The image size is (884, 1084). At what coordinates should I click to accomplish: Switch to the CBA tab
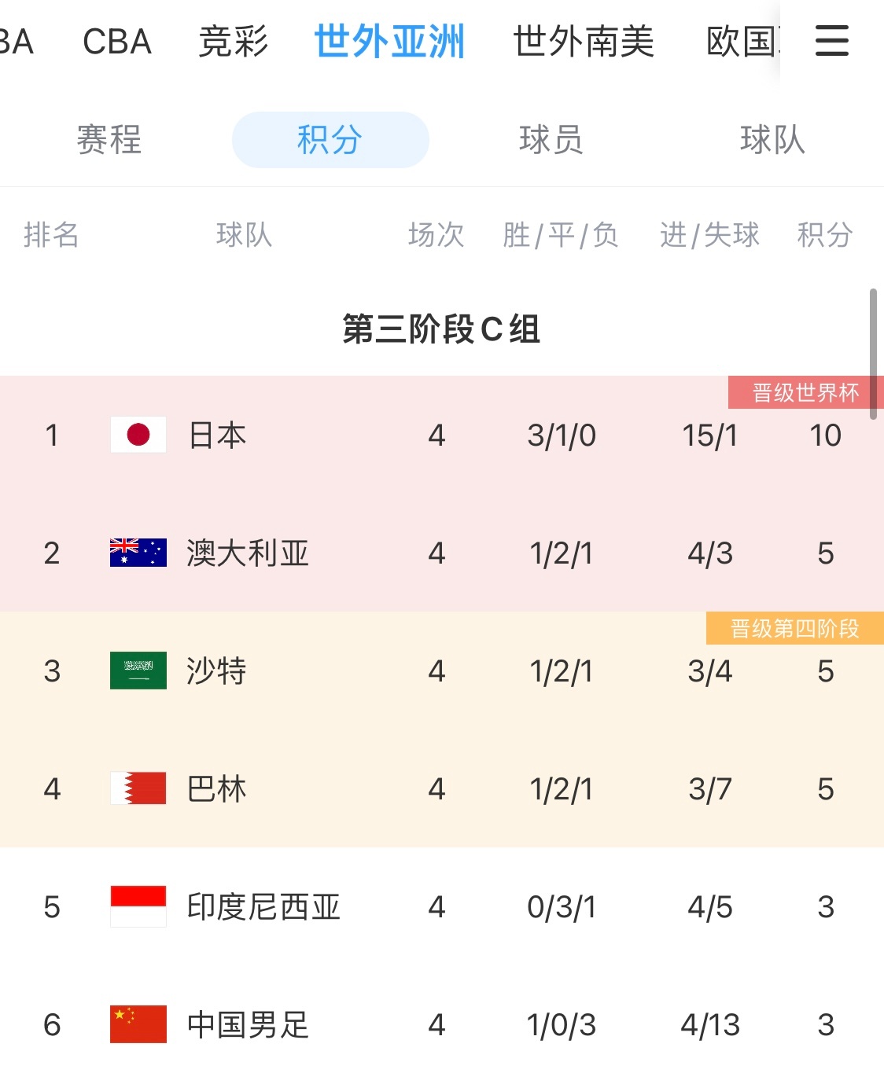coord(117,41)
